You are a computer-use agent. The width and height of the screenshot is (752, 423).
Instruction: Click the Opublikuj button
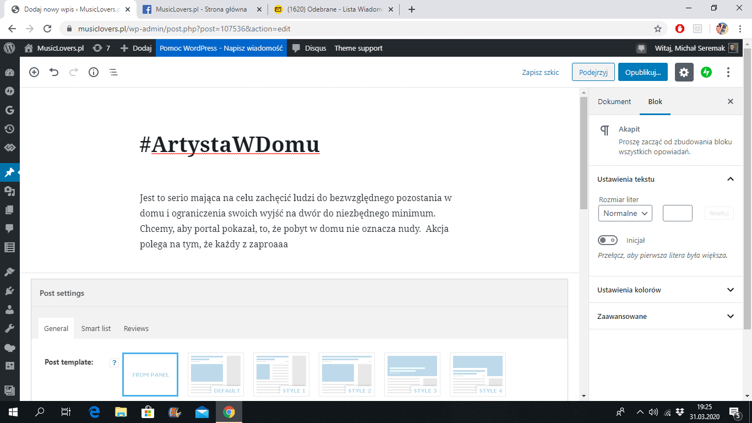[642, 72]
